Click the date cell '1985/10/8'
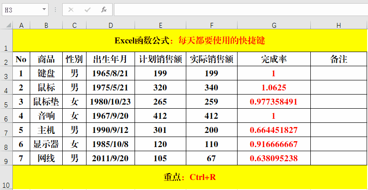This screenshot has width=368, height=190. [111, 144]
